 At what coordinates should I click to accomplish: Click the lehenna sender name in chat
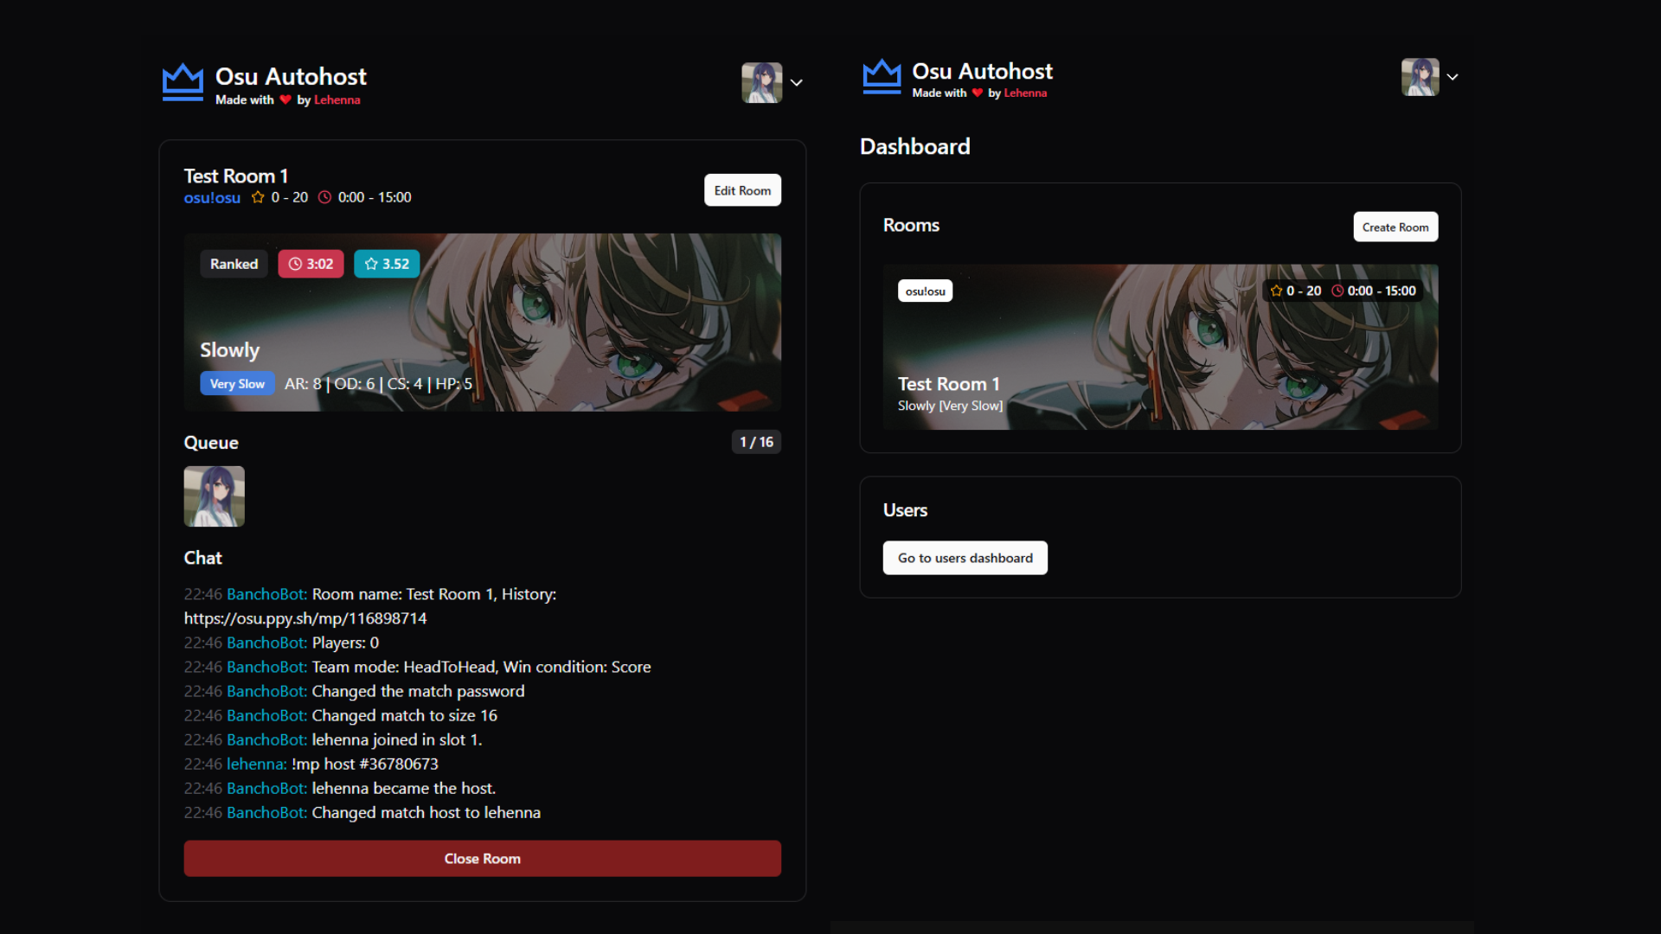pyautogui.click(x=256, y=764)
